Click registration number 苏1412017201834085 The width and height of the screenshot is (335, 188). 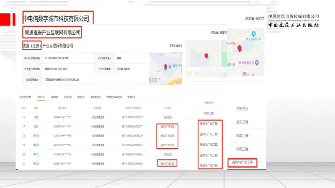[x=132, y=164]
